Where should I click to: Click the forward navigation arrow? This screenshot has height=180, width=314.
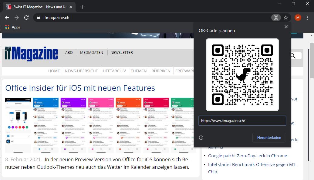17,18
